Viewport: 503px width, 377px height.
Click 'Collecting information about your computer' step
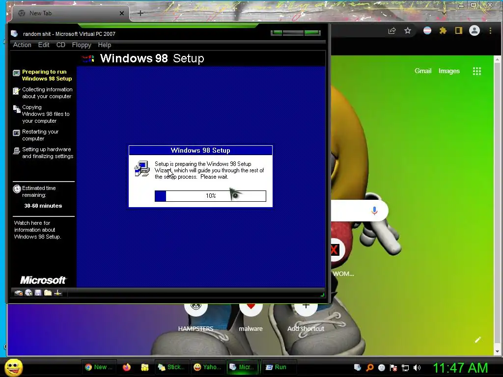43,93
